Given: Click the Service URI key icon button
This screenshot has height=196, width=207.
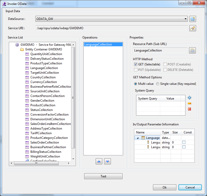Looking at the screenshot, I should [192, 28].
